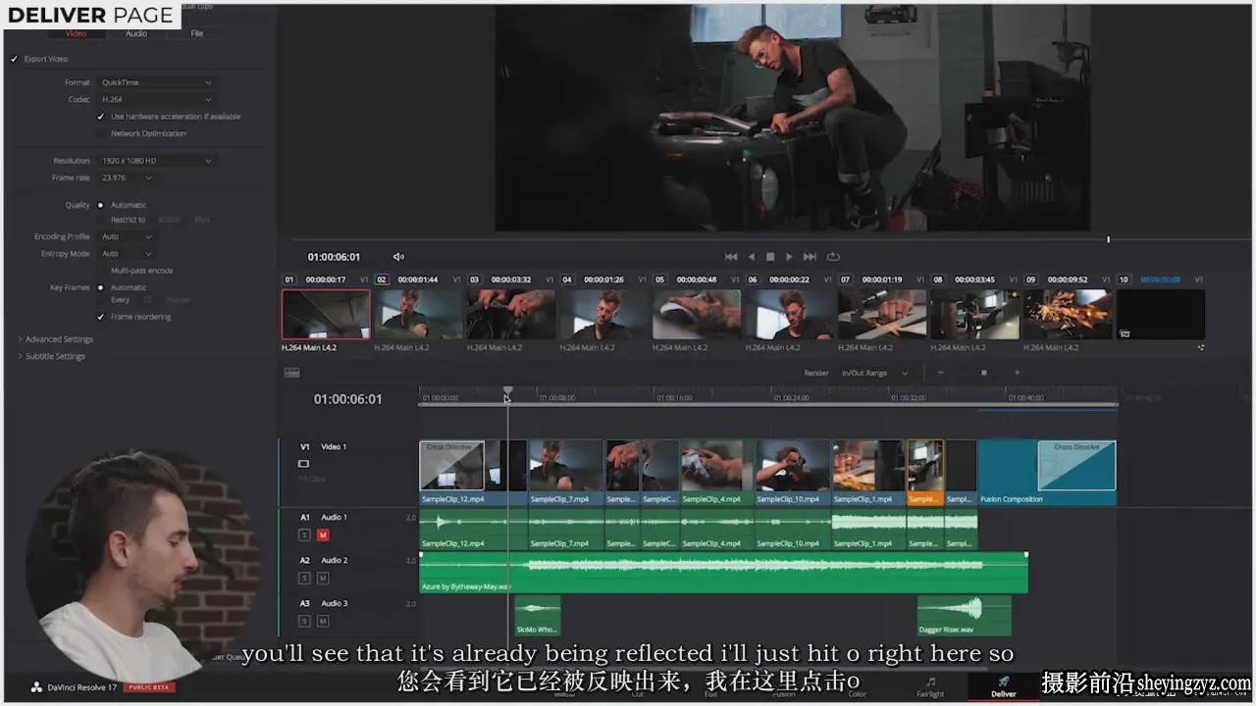Unmute the Audio 1 track

[x=323, y=534]
